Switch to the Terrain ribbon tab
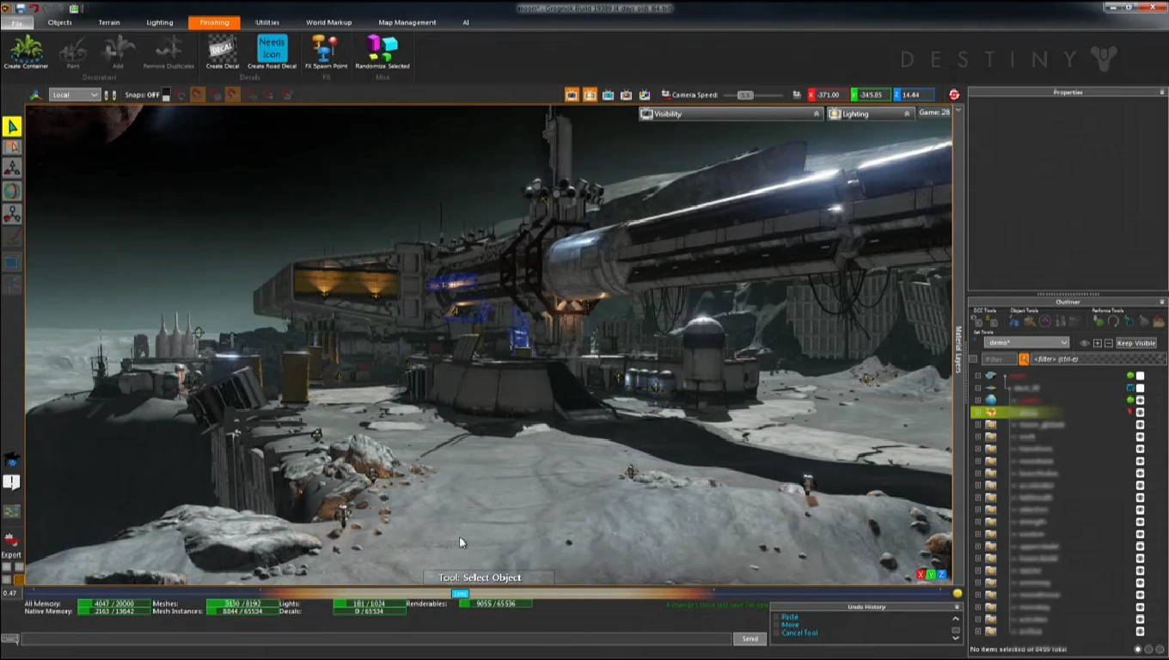 [x=109, y=22]
